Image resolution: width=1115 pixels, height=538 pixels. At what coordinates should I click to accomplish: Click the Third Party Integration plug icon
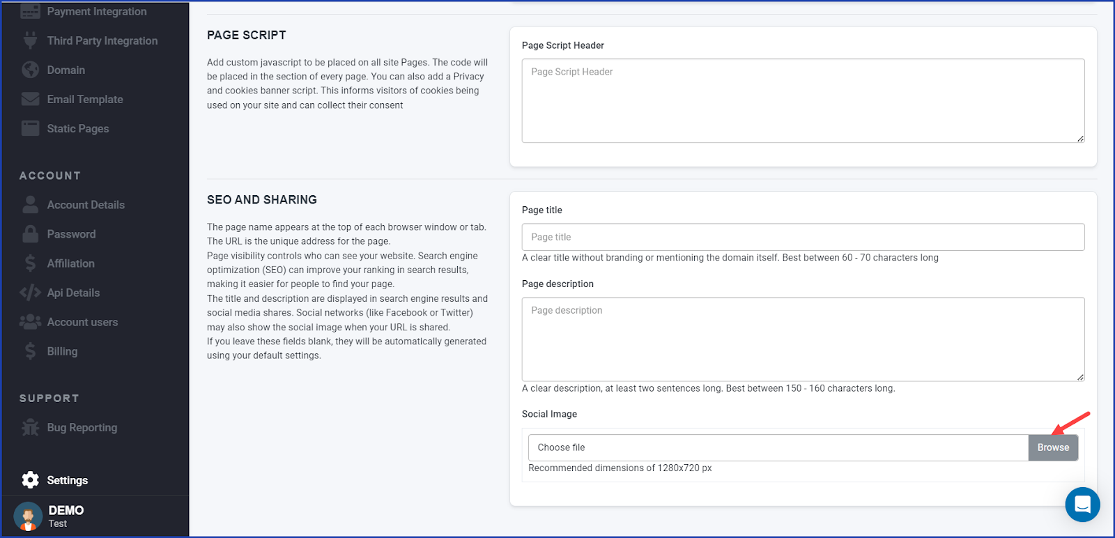point(30,40)
